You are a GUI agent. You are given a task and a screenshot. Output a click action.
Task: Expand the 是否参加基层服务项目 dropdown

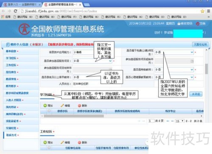(93, 61)
